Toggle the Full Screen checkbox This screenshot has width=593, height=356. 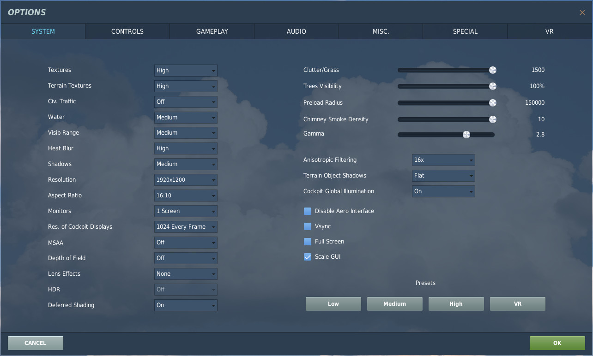(x=308, y=242)
